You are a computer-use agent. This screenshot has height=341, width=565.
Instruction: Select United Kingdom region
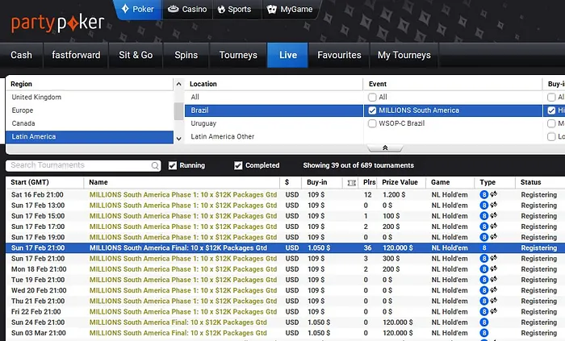(x=90, y=97)
